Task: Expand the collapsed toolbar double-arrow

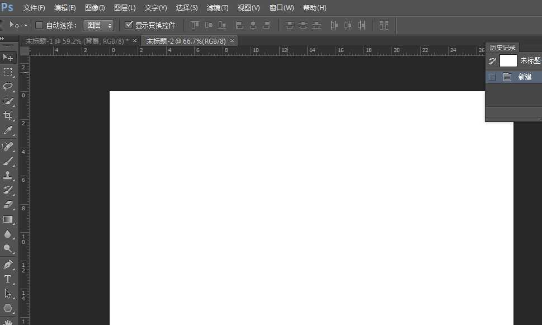Action: pos(2,39)
